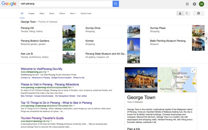Switch to private results person toggle
The height and width of the screenshot is (130, 208).
pyautogui.click(x=180, y=13)
